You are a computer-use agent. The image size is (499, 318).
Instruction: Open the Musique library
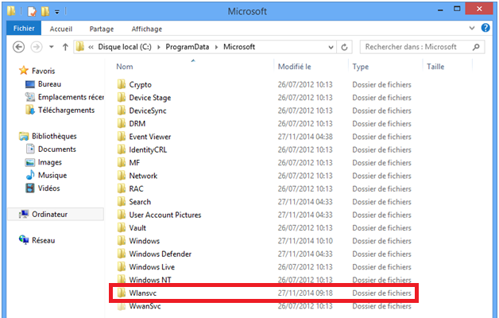coord(52,176)
